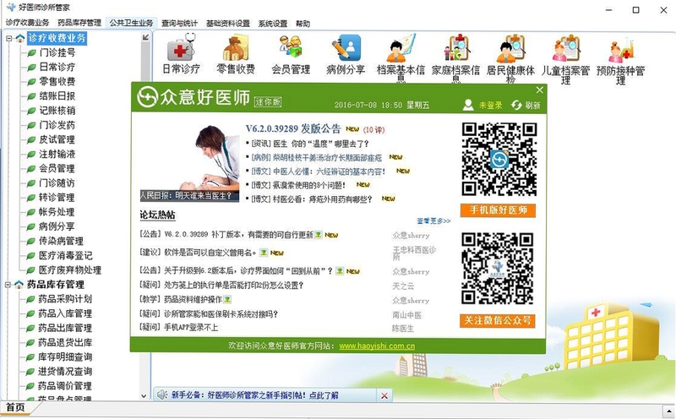Open the 基础资料设置 menu
This screenshot has width=676, height=419.
[x=228, y=24]
